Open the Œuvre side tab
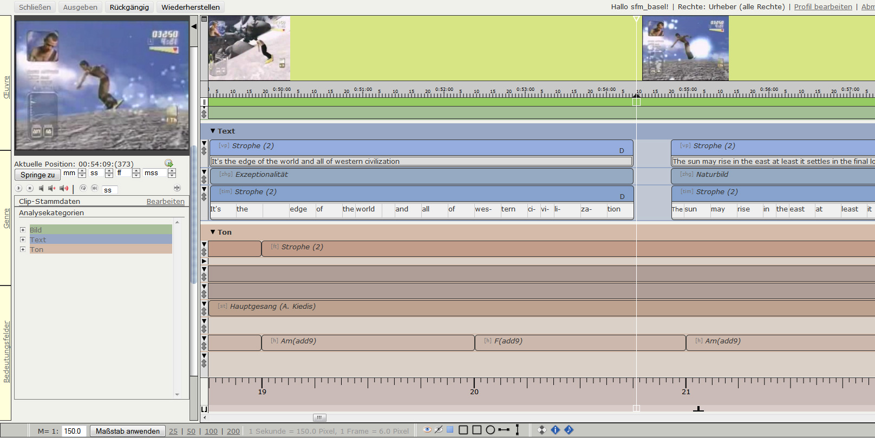 coord(6,87)
